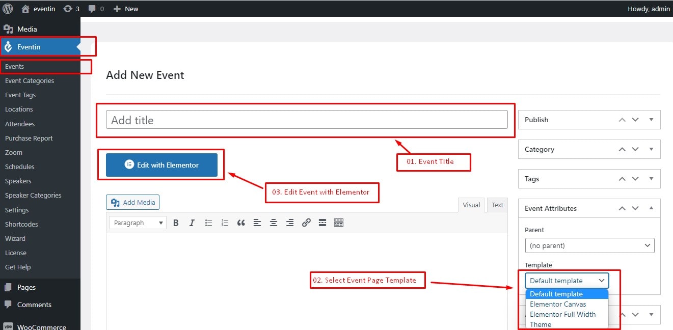The height and width of the screenshot is (330, 673).
Task: Insert a bulleted list
Action: 208,223
